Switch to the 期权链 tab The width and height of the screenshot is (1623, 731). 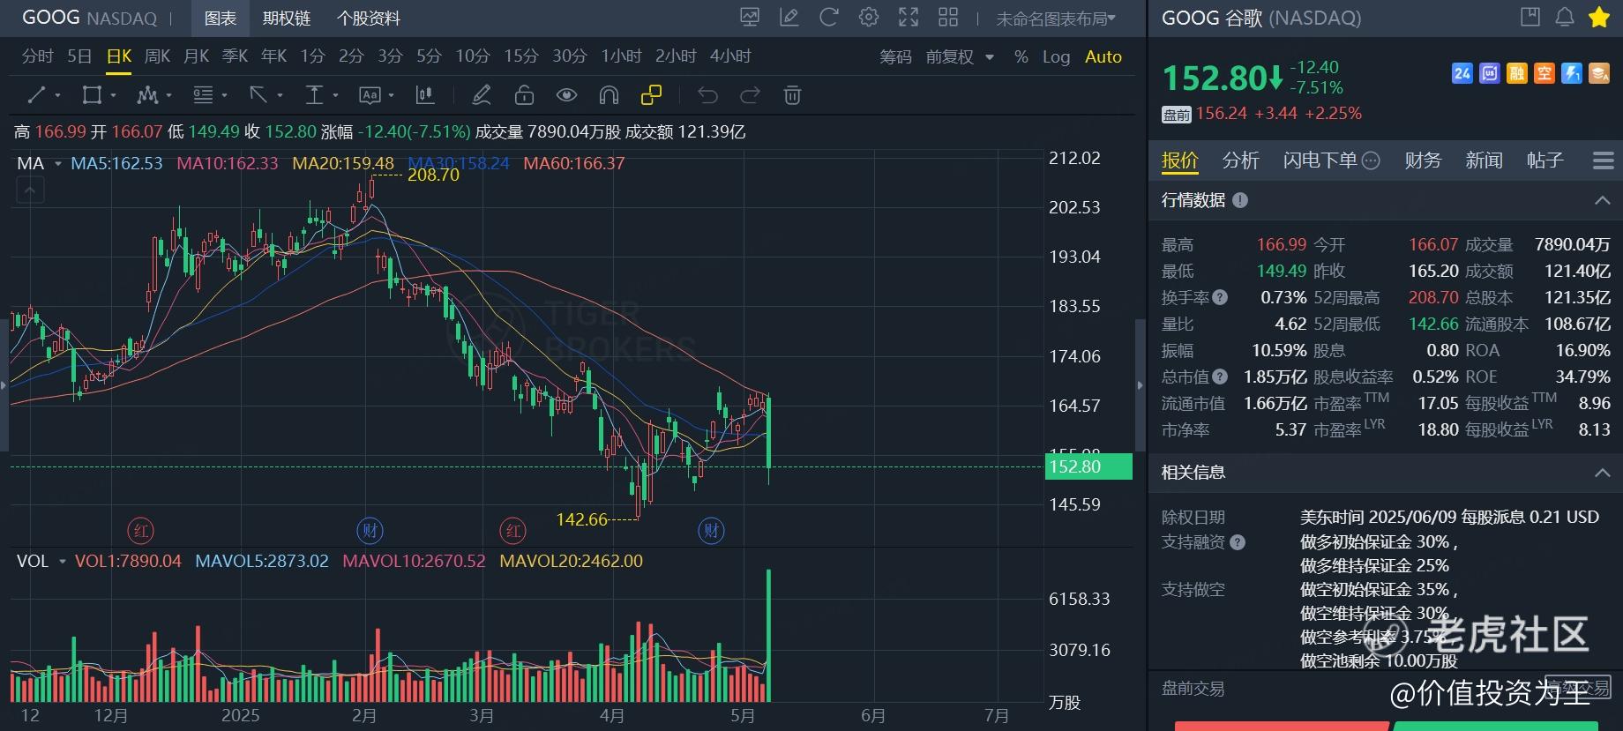click(287, 19)
